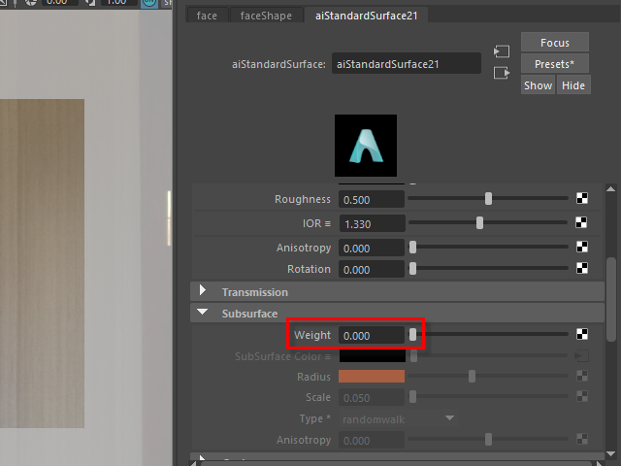The image size is (621, 466).
Task: Click the Focus button
Action: click(x=554, y=43)
